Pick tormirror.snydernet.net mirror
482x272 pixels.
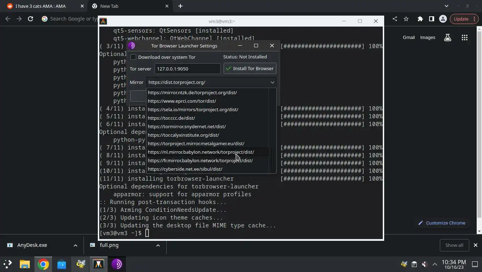click(207, 126)
